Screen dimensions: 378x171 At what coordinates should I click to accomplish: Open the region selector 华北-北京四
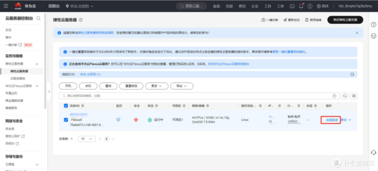(x=79, y=6)
